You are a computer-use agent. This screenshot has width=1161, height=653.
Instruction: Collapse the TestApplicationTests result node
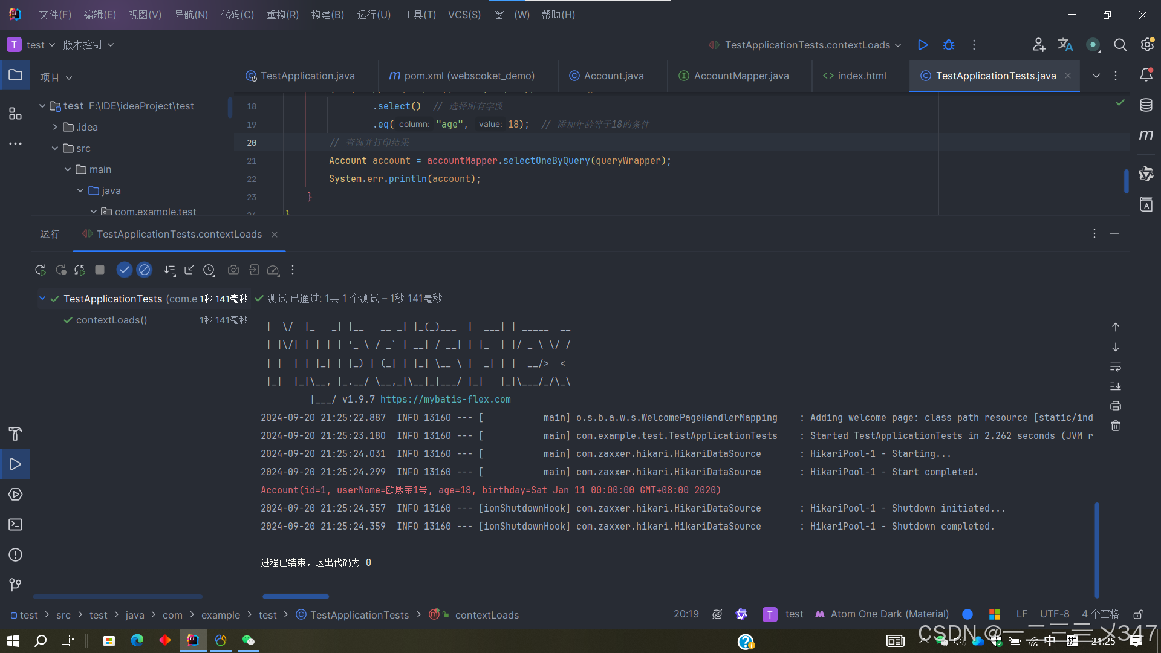[42, 298]
